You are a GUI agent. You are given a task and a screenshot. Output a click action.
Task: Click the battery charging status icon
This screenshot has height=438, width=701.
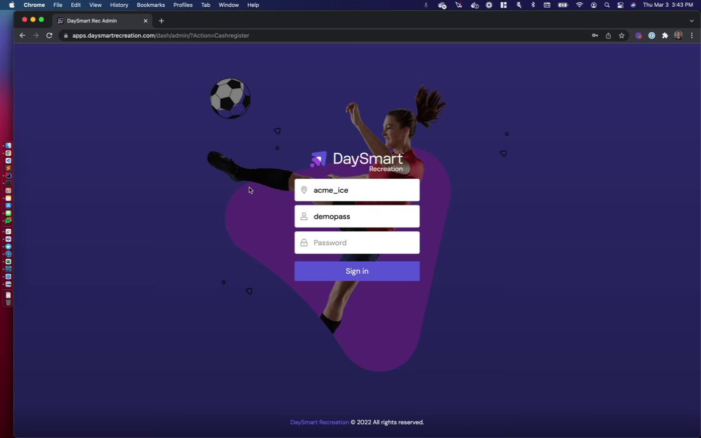(x=563, y=5)
